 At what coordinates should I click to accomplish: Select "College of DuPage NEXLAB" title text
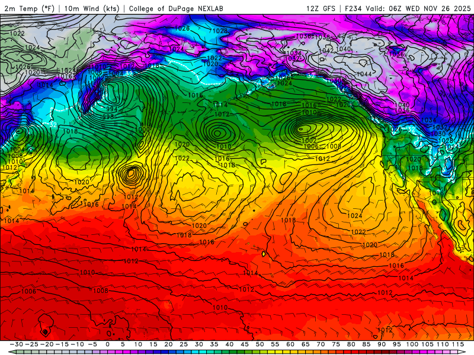[176, 8]
